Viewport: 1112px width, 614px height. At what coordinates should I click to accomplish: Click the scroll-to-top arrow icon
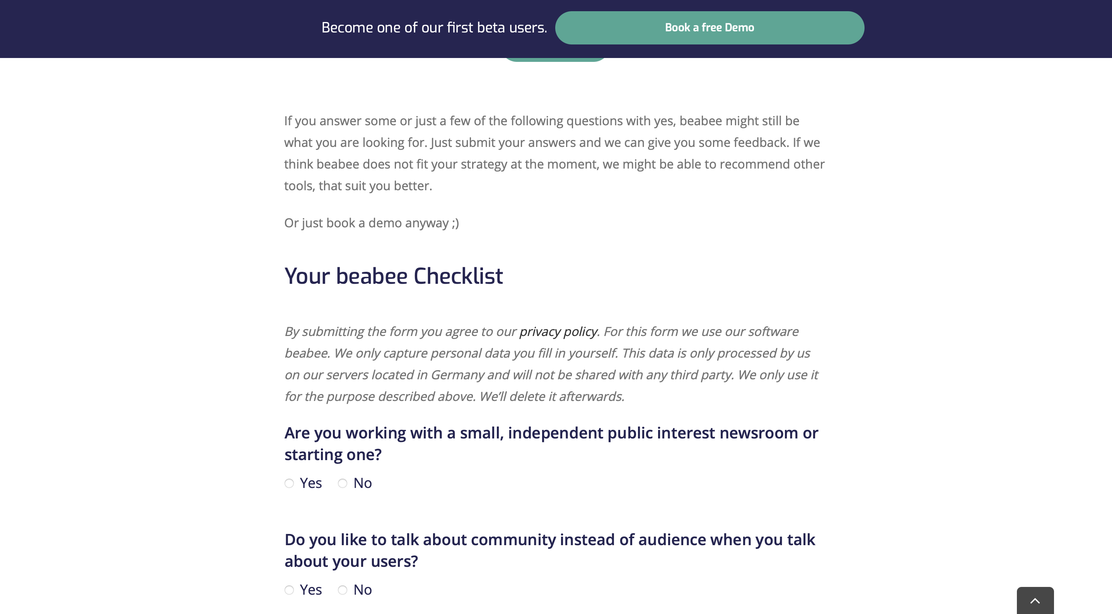point(1035,601)
